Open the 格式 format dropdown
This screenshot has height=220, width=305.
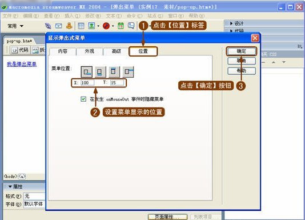34,196
